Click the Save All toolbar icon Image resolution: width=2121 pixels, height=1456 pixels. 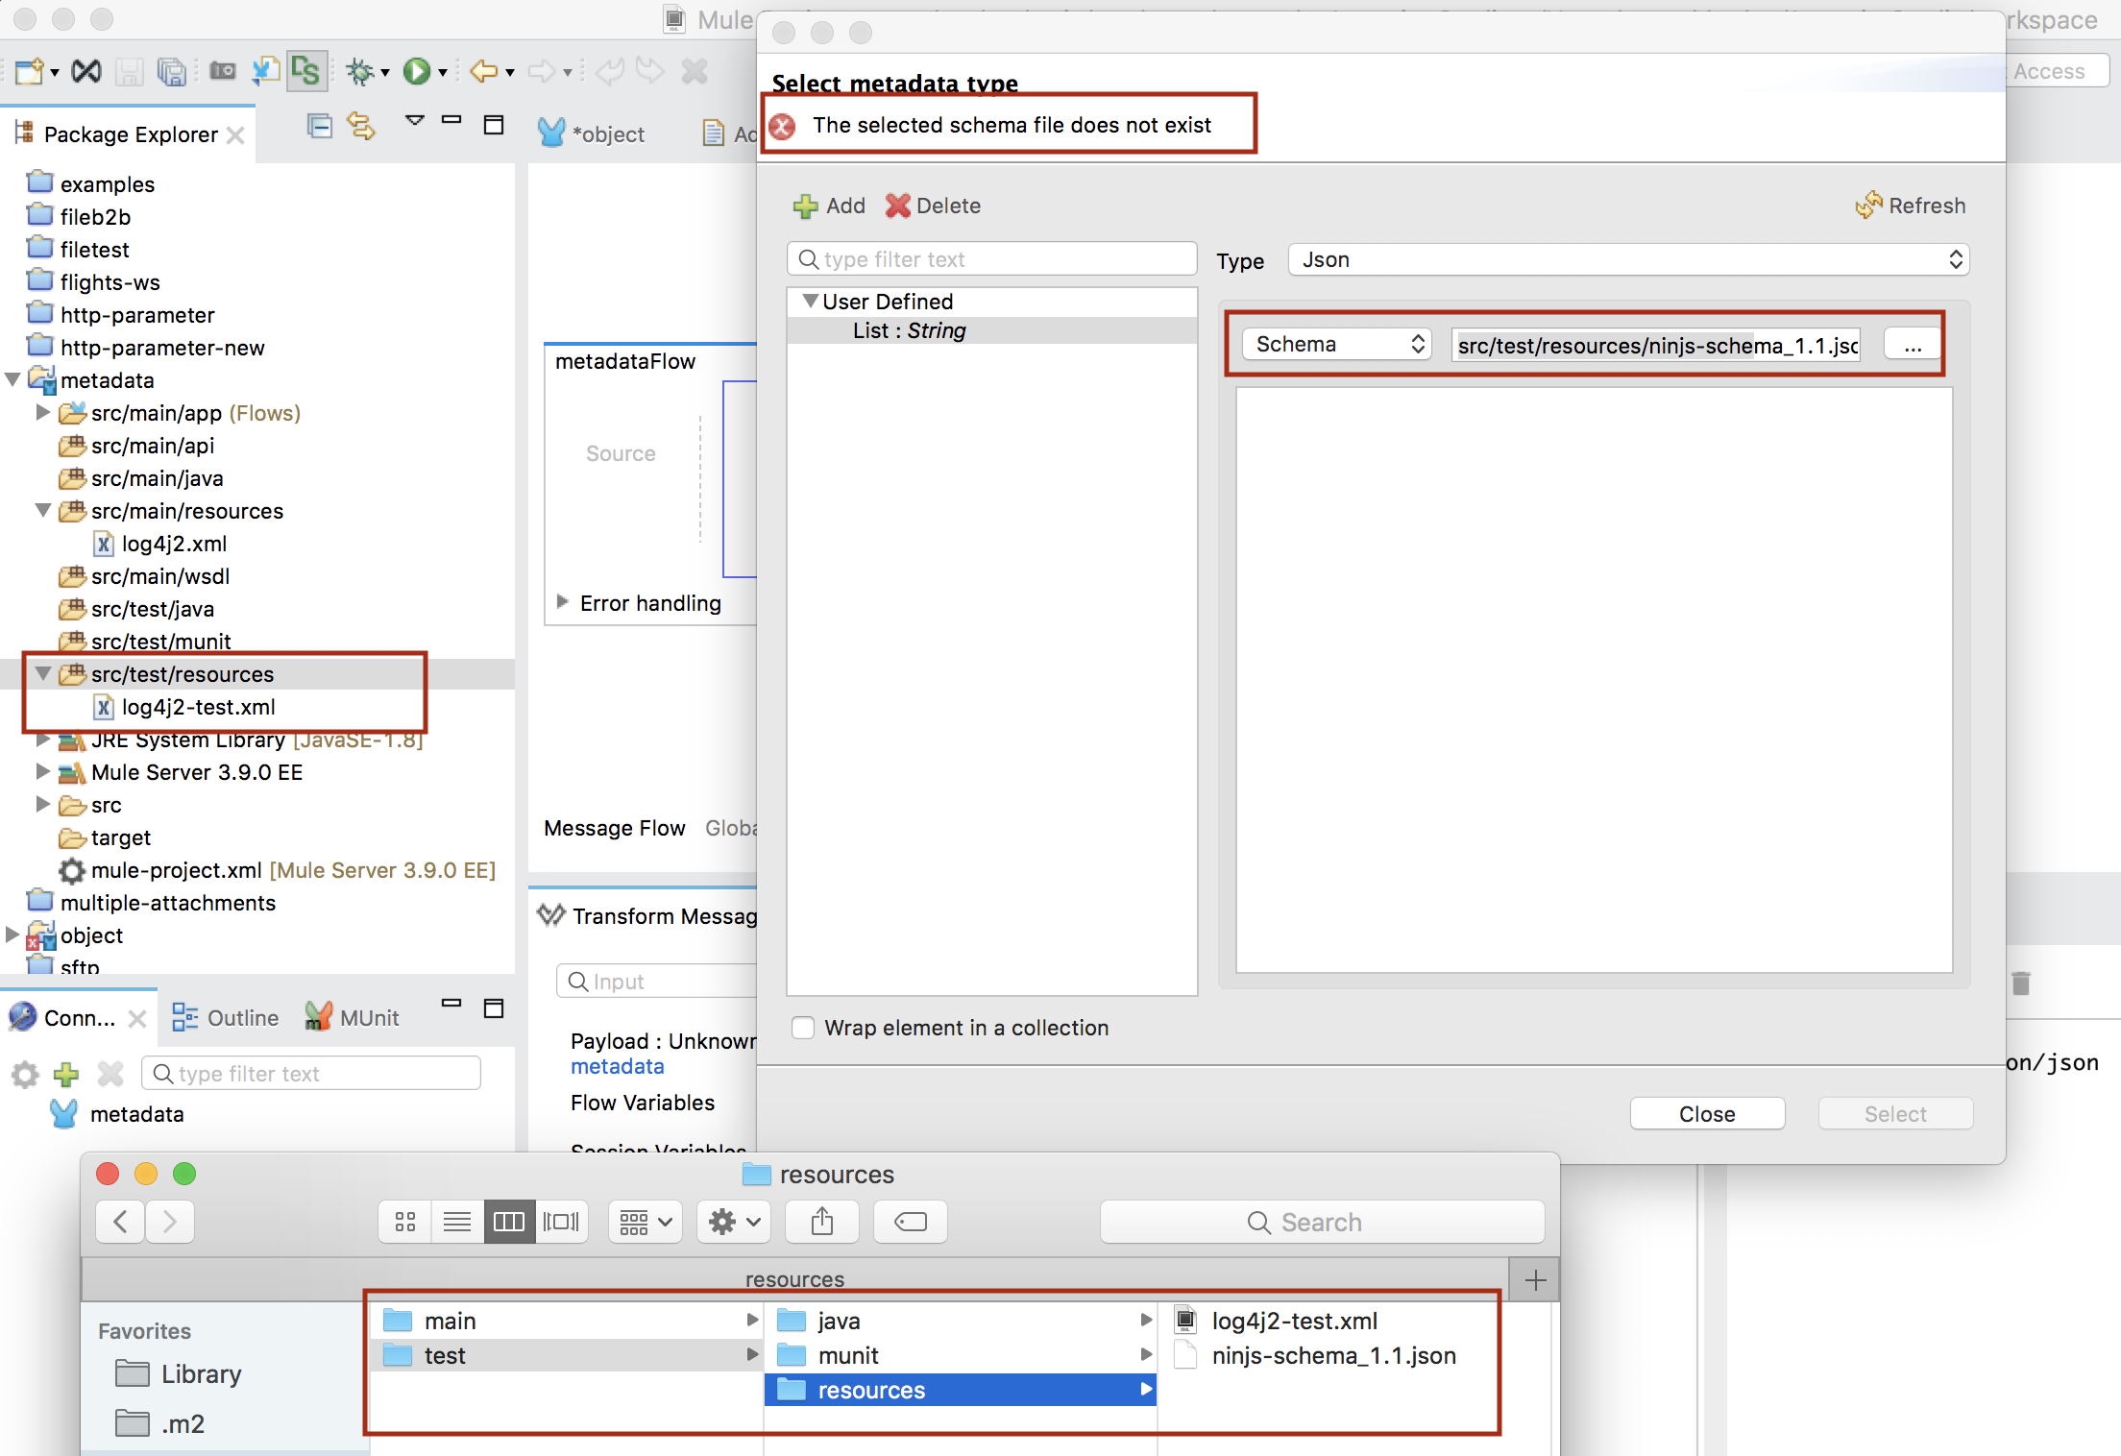point(170,71)
